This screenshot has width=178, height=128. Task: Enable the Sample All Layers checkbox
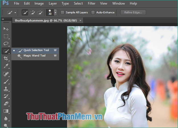pyautogui.click(x=62, y=12)
